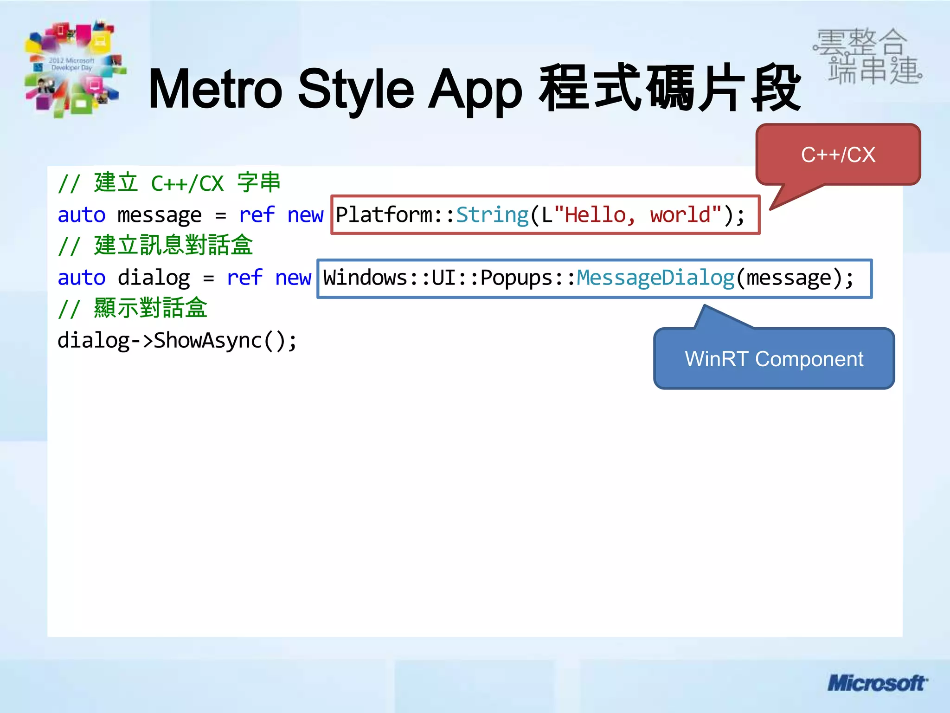
Task: Click the dialog variable name after auto
Action: click(154, 278)
